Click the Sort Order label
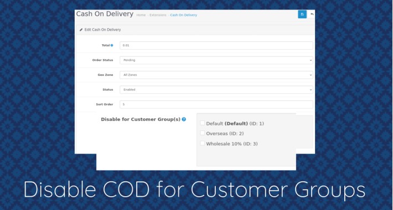 click(x=105, y=104)
